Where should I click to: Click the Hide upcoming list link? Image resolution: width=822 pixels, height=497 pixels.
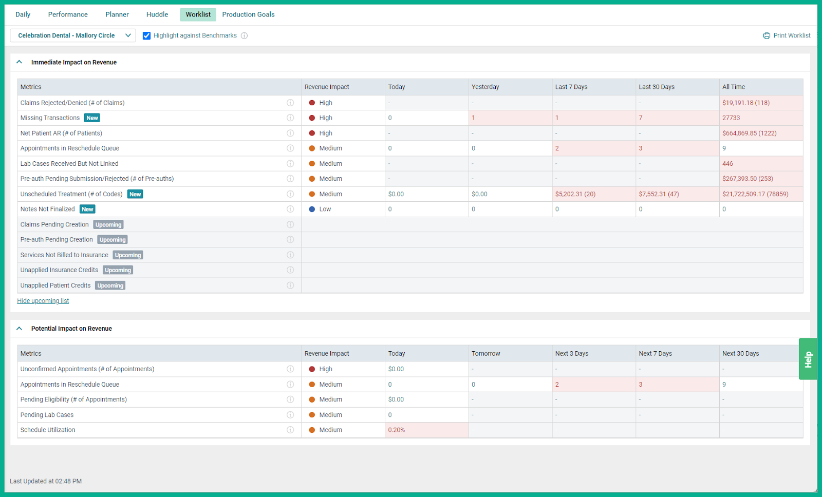[x=43, y=300]
